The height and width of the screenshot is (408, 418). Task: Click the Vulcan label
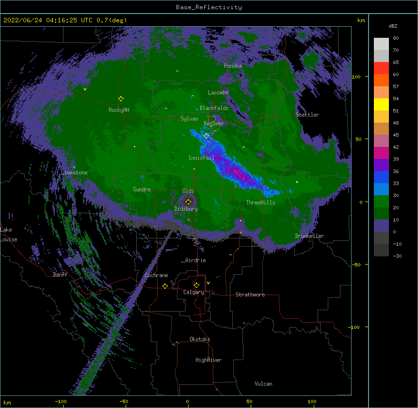[263, 384]
